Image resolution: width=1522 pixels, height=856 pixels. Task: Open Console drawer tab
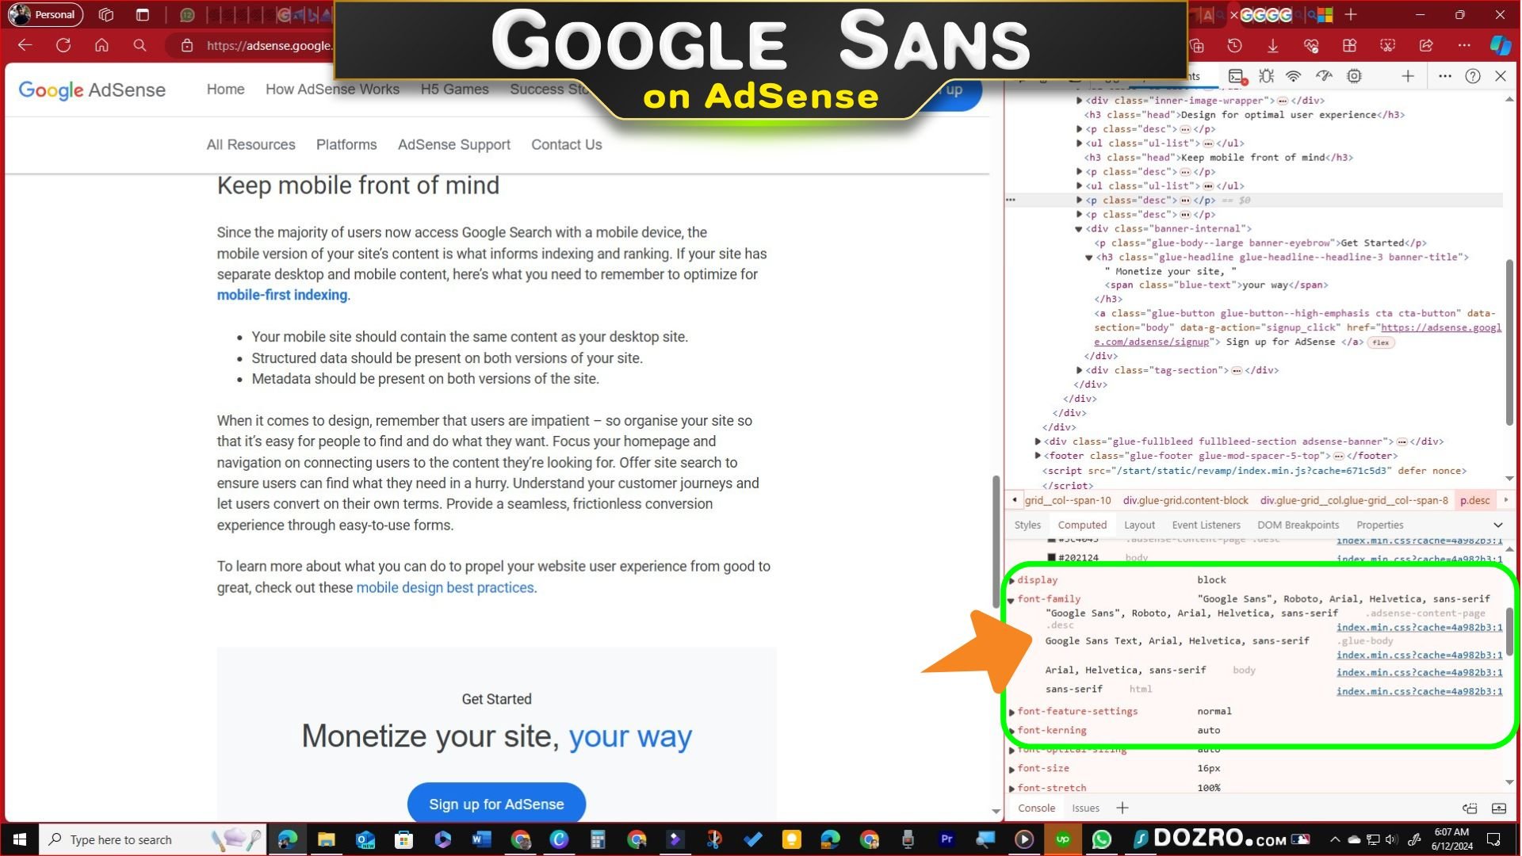pos(1036,808)
